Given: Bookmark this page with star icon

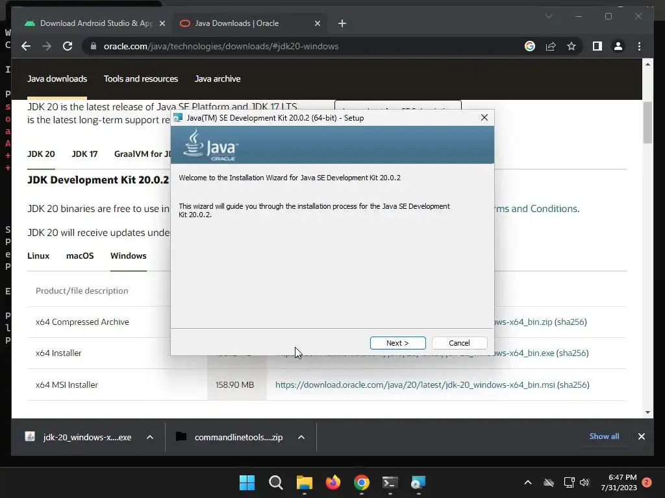Looking at the screenshot, I should coord(571,46).
